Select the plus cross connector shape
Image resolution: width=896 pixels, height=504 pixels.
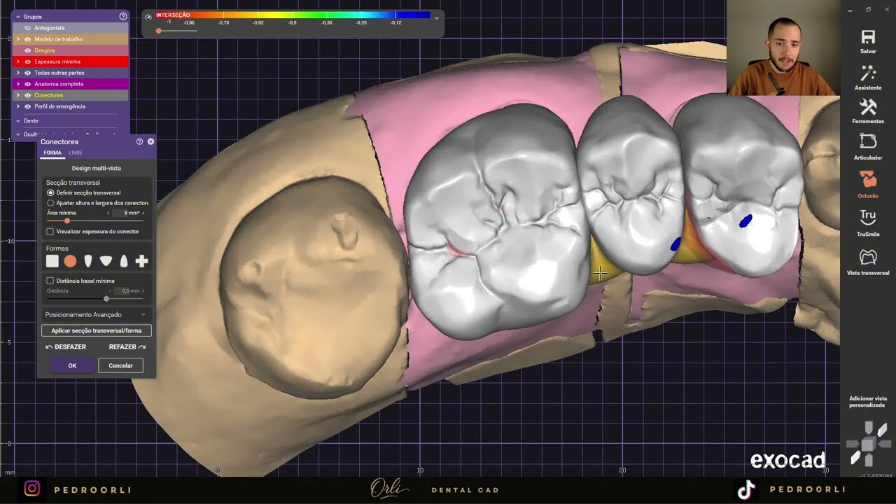click(141, 261)
